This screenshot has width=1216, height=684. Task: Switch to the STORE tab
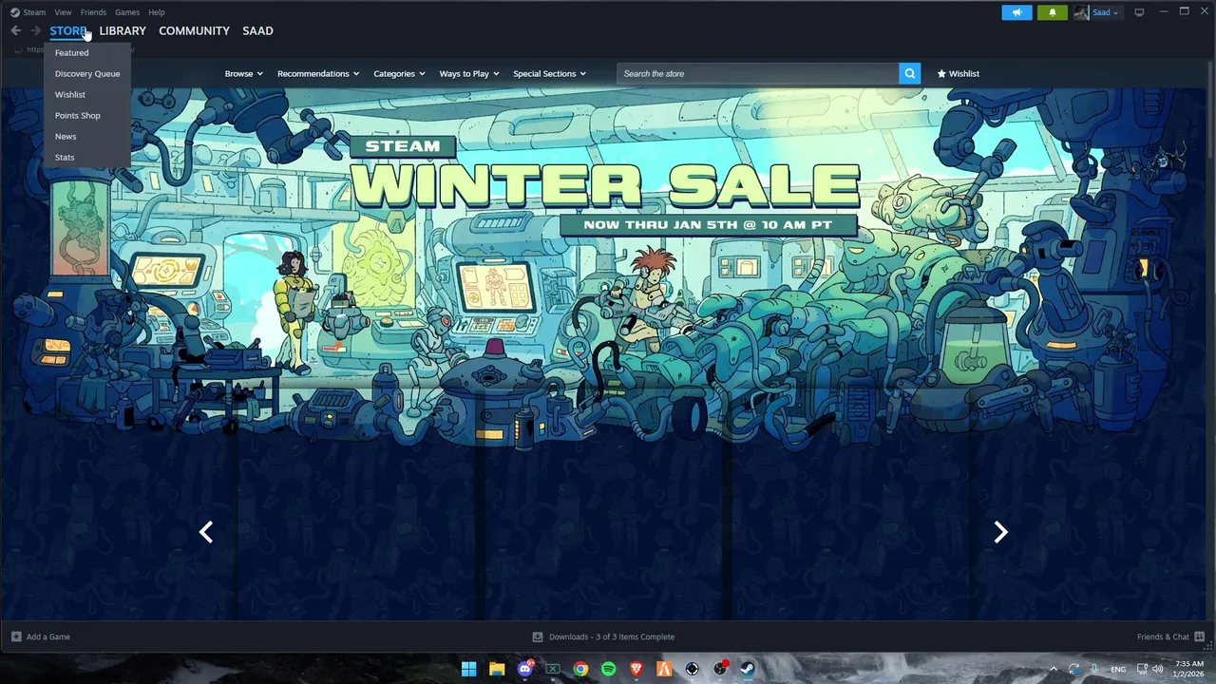[68, 30]
